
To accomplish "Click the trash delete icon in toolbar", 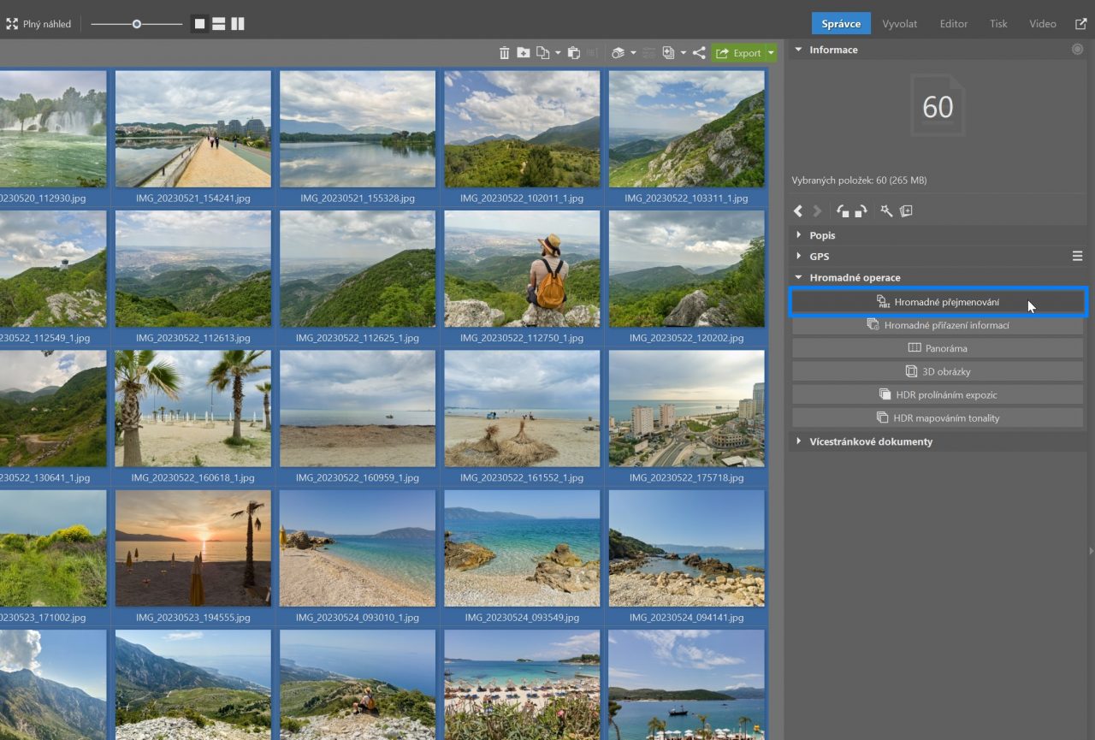I will point(504,53).
